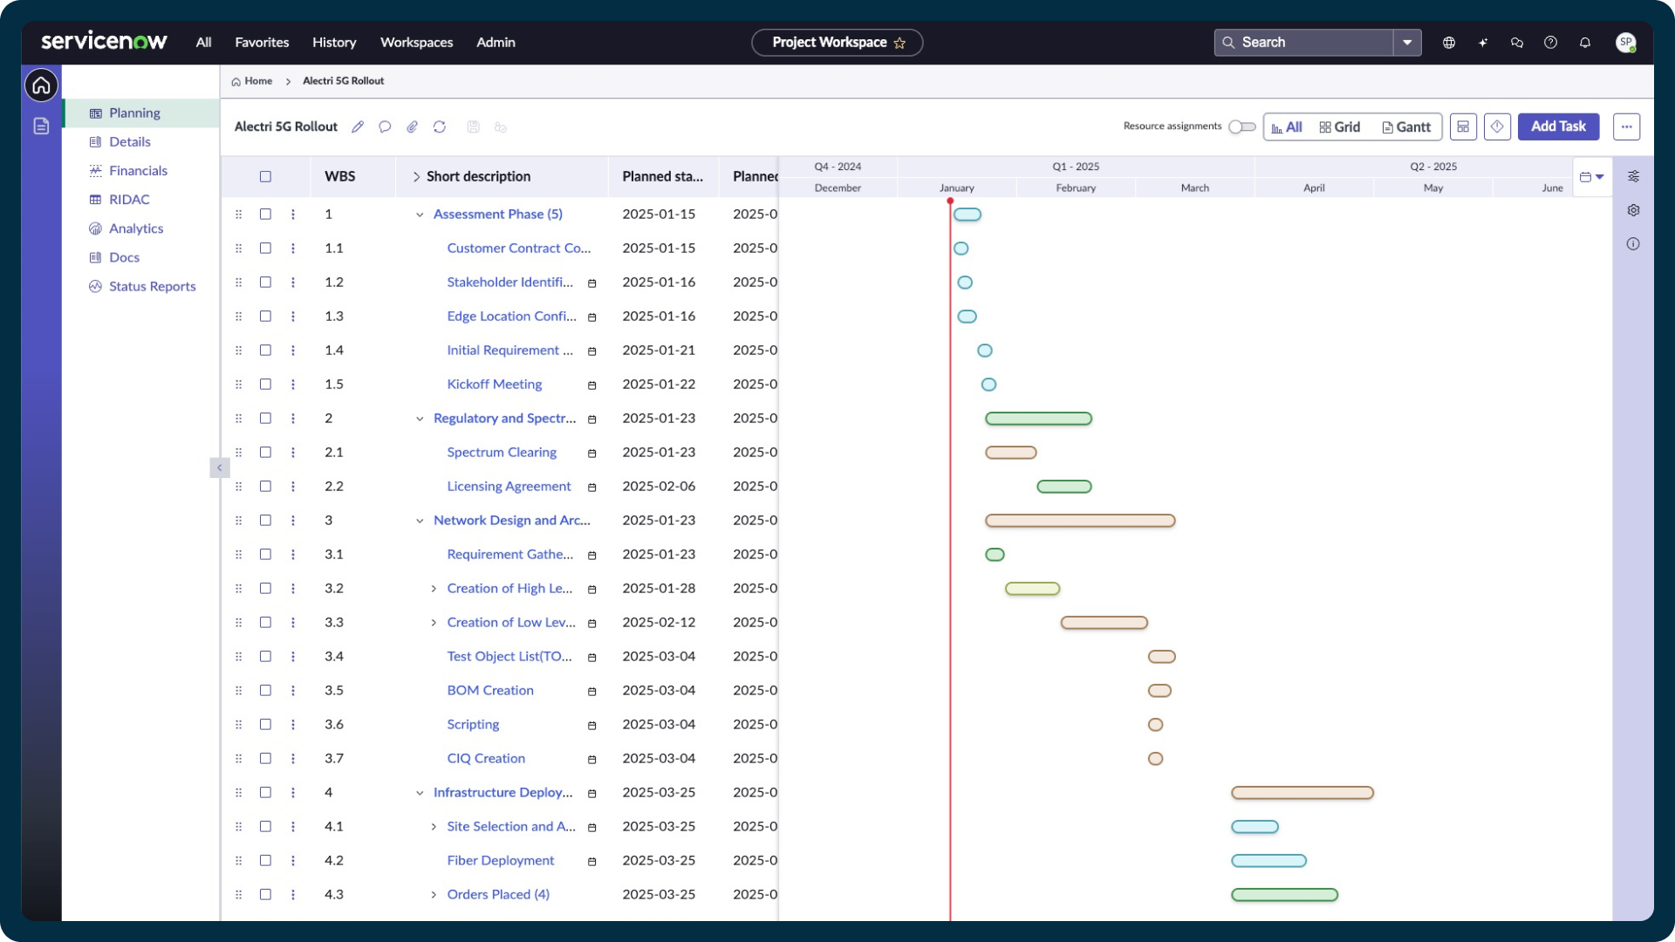This screenshot has height=942, width=1675.
Task: Open the Search dropdown arrow
Action: pyautogui.click(x=1407, y=43)
